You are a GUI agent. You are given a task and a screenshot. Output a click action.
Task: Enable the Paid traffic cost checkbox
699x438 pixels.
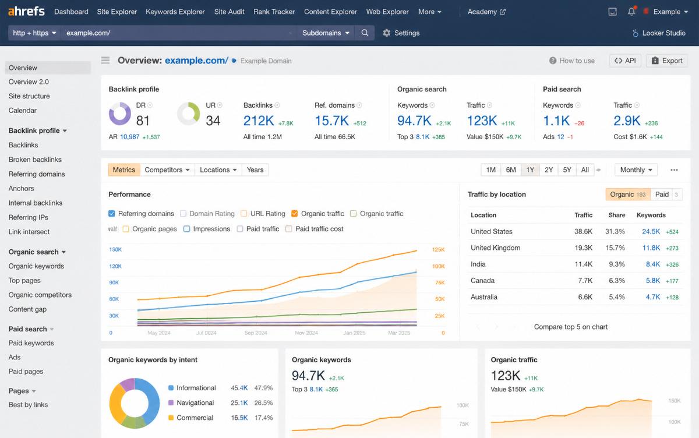pos(289,229)
